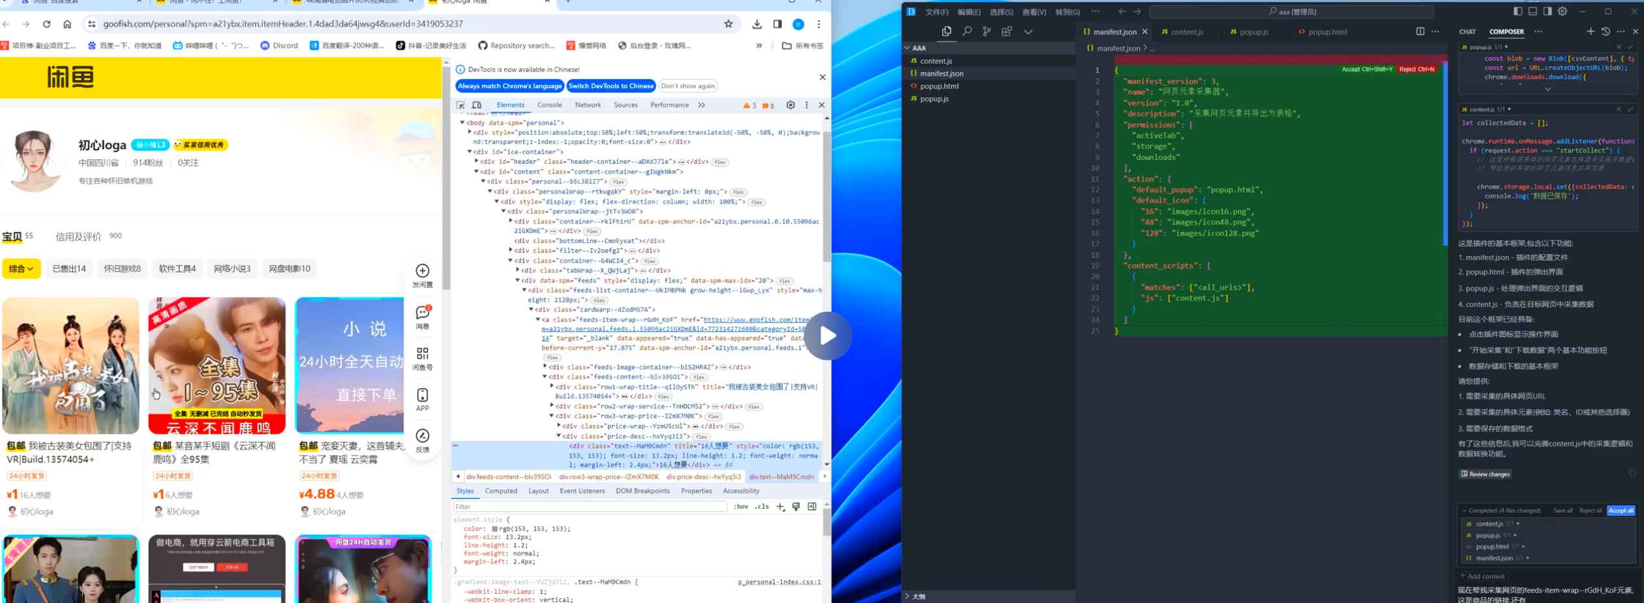Open the Search view in the editor sidebar

coord(967,31)
